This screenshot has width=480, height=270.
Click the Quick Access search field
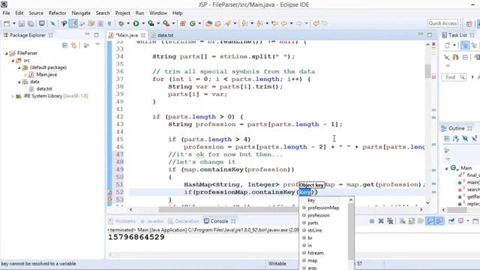[x=442, y=23]
